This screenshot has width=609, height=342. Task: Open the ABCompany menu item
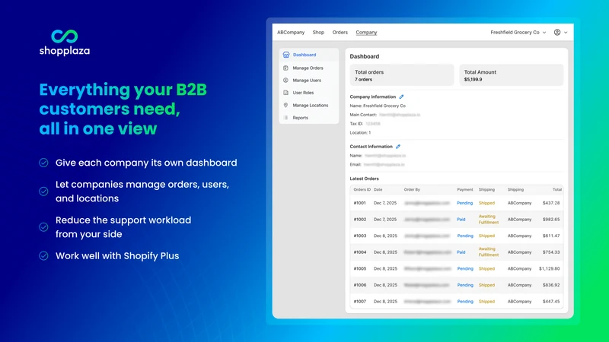click(291, 32)
